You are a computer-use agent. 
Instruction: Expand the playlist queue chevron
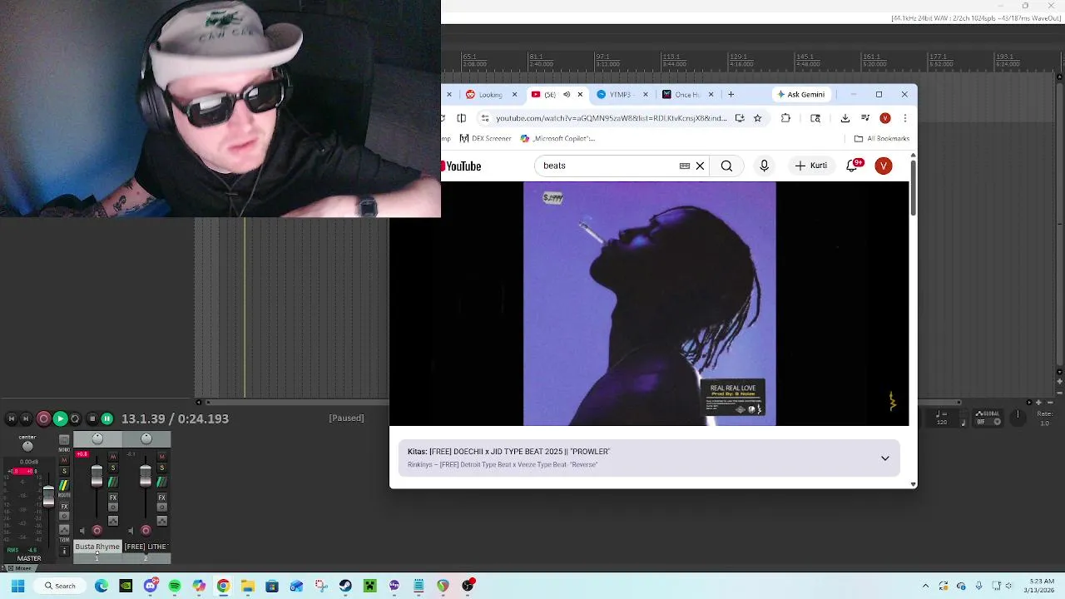click(884, 458)
